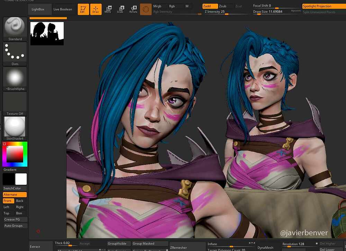Toggle Front symmetry

8,201
